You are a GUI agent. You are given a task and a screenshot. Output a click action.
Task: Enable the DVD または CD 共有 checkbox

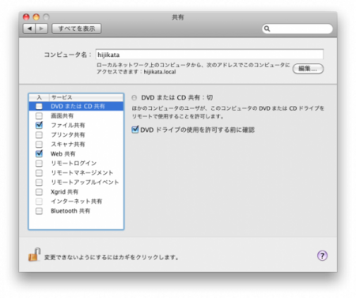coord(39,106)
